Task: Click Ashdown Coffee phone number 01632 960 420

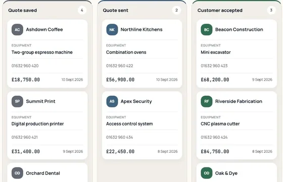Action: point(25,66)
